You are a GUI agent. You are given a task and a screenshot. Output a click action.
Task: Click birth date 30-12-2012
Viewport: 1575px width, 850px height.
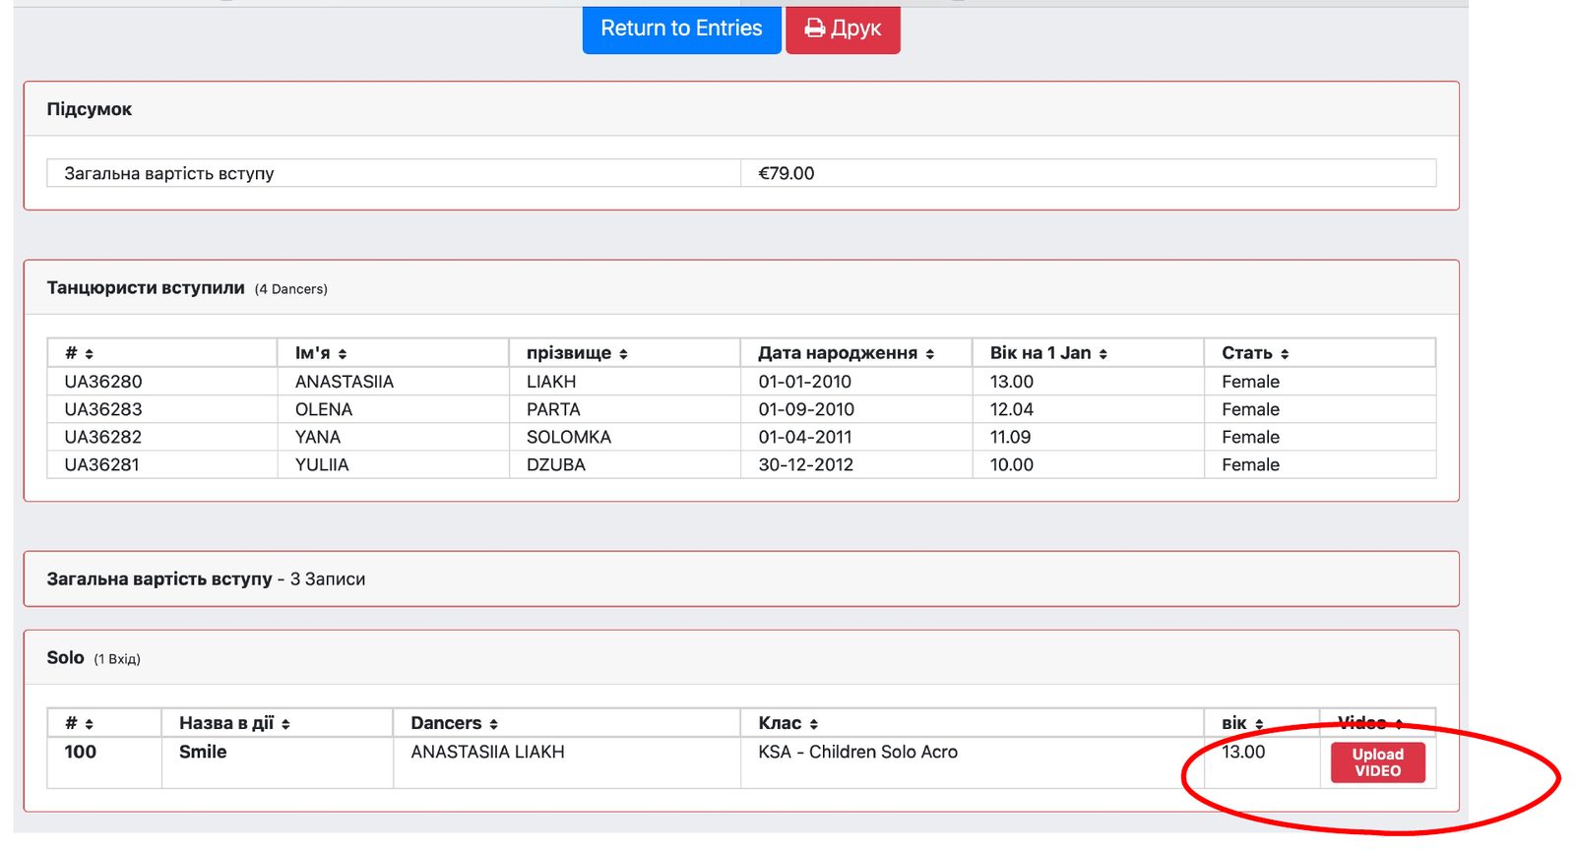pos(806,464)
